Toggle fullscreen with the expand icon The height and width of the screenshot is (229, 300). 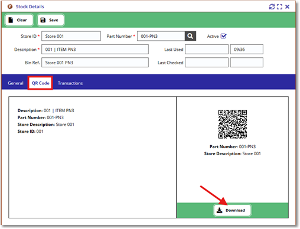click(x=279, y=6)
